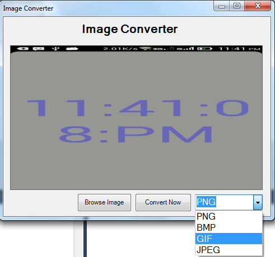
Task: Click the USB symbol in preview status bar
Action: coord(55,49)
